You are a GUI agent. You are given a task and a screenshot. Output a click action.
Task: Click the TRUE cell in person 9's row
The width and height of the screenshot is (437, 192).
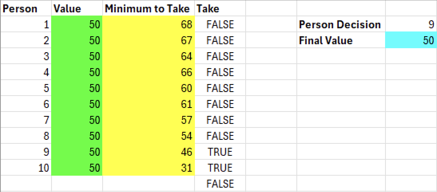220,152
